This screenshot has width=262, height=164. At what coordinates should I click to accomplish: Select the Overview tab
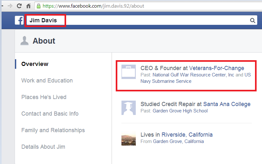pos(35,64)
